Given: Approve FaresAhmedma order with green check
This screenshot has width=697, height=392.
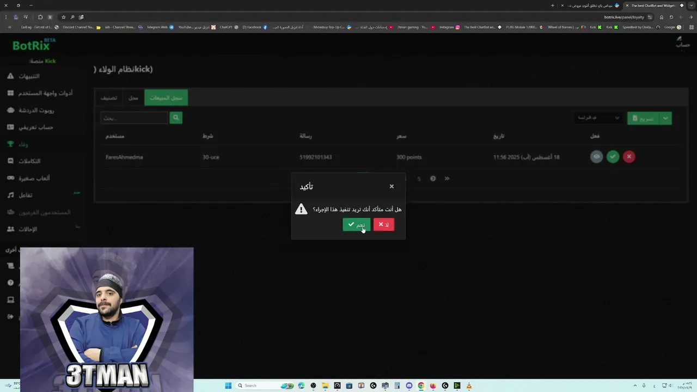Looking at the screenshot, I should [x=613, y=157].
